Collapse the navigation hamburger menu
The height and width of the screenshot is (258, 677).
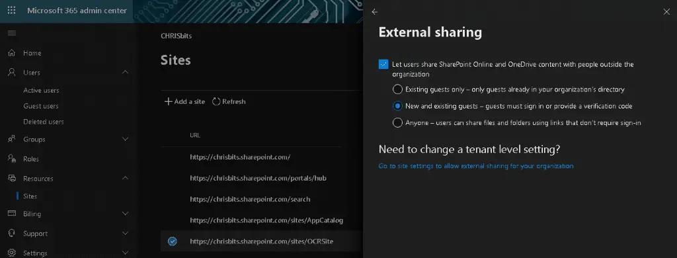(x=12, y=33)
